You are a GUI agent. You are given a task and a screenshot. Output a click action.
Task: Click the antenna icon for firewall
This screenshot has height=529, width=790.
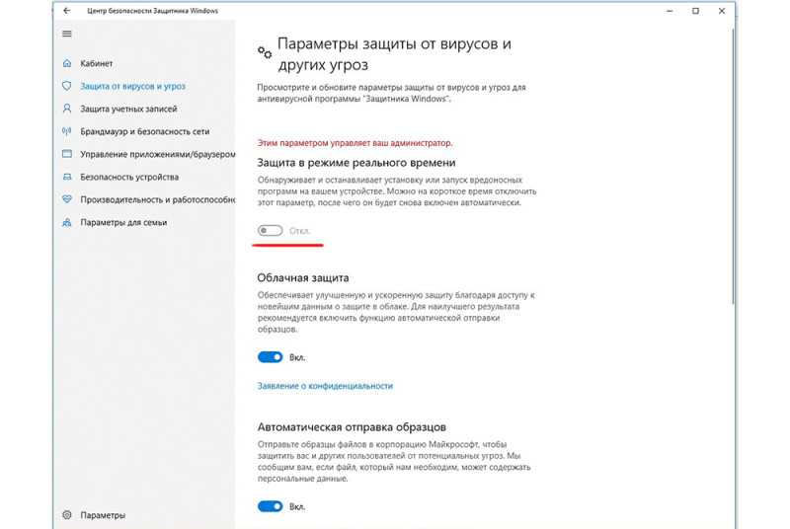click(x=67, y=131)
